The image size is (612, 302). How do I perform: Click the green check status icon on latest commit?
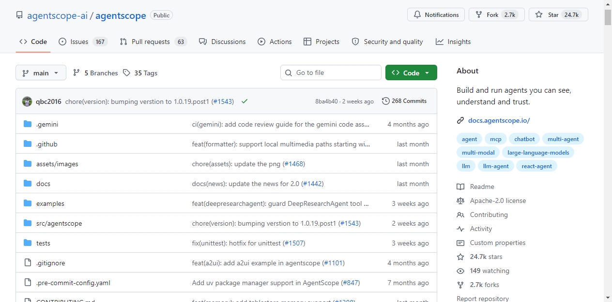coord(245,101)
